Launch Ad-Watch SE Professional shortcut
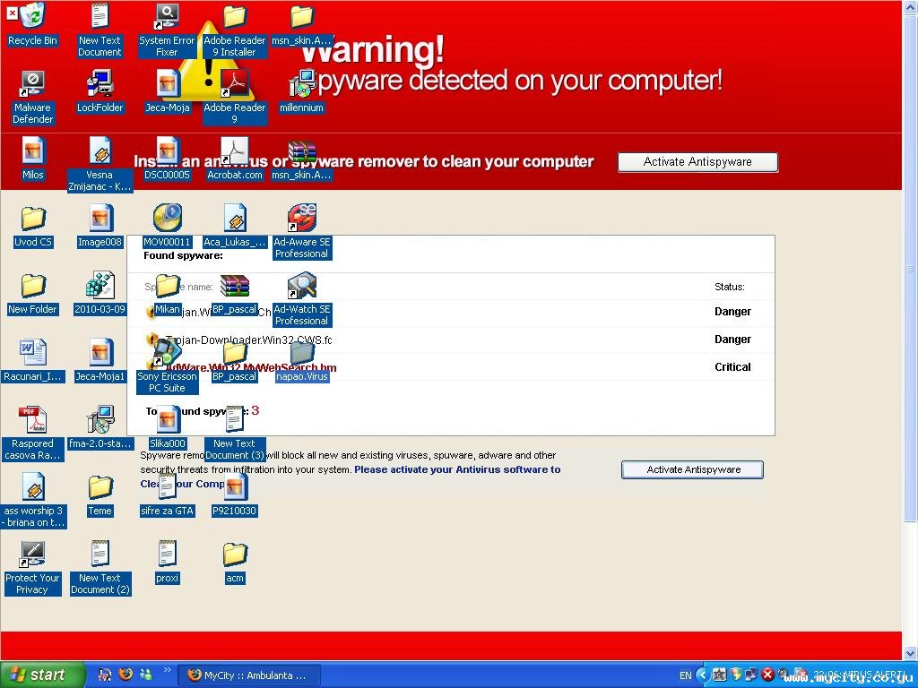The width and height of the screenshot is (918, 688). 301,299
